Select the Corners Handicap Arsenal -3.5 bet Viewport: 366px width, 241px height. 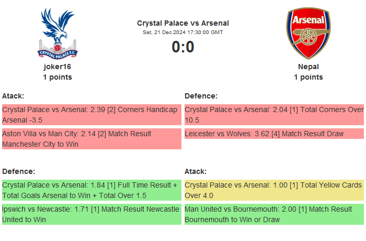(92, 115)
